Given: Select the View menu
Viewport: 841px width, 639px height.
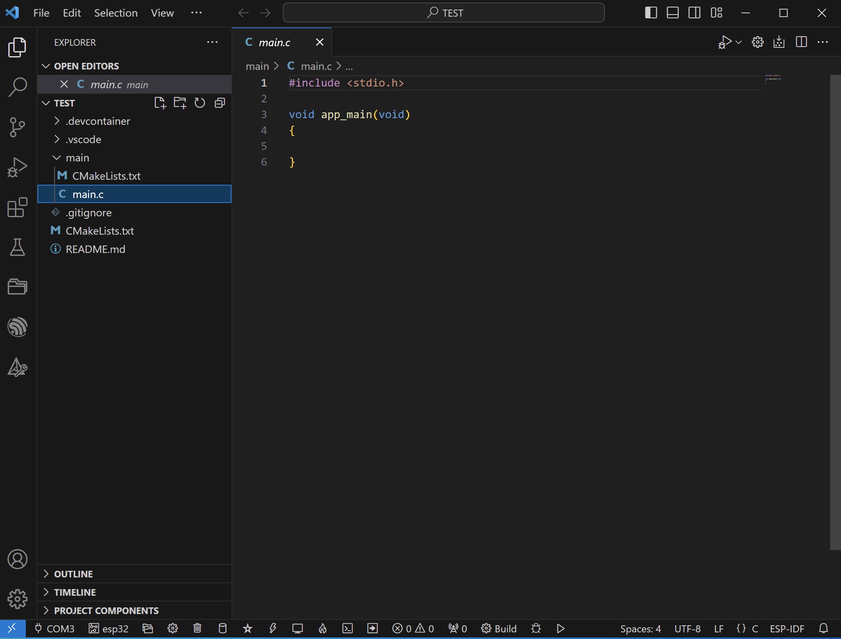Looking at the screenshot, I should 161,12.
